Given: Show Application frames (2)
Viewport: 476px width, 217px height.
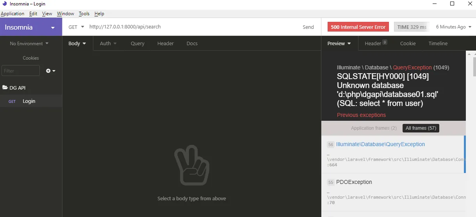Looking at the screenshot, I should click(374, 128).
